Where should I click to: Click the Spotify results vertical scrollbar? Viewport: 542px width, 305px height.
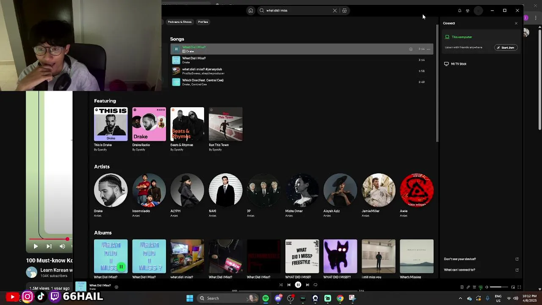pos(437,83)
